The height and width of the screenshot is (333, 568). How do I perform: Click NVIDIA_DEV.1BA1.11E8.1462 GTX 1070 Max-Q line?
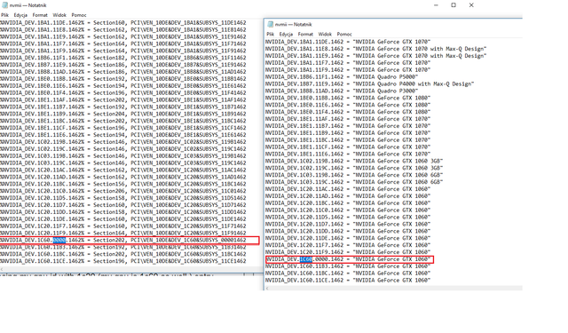point(375,49)
